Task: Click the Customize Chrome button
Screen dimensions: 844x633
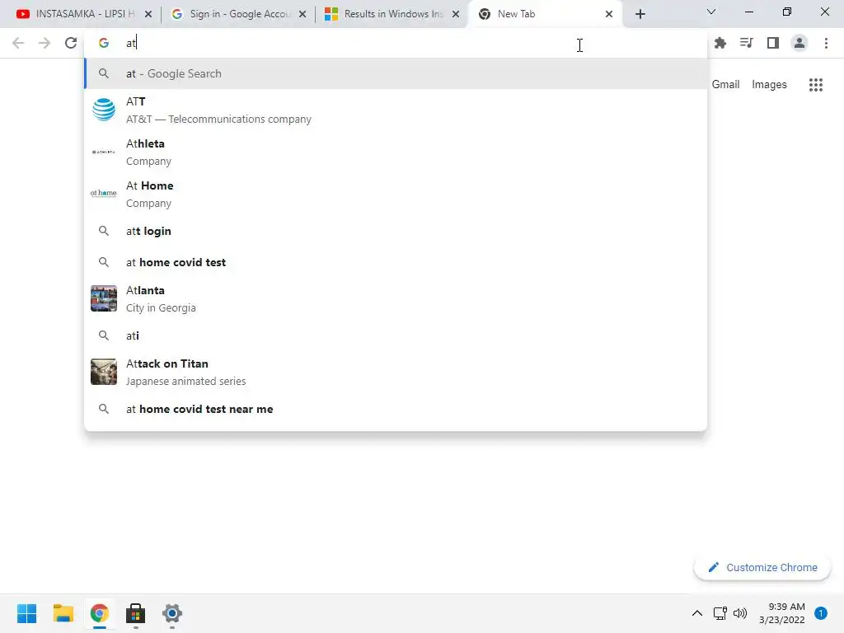Action: (x=762, y=567)
